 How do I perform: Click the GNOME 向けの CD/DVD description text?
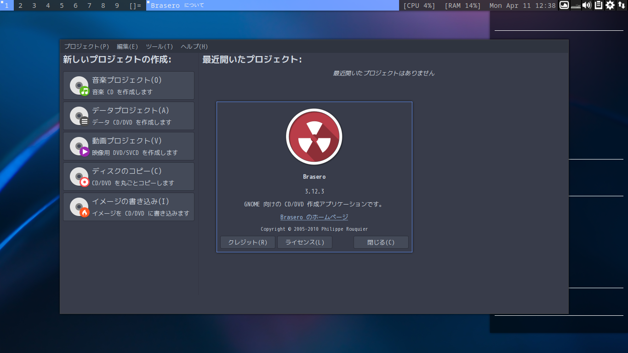pyautogui.click(x=314, y=204)
